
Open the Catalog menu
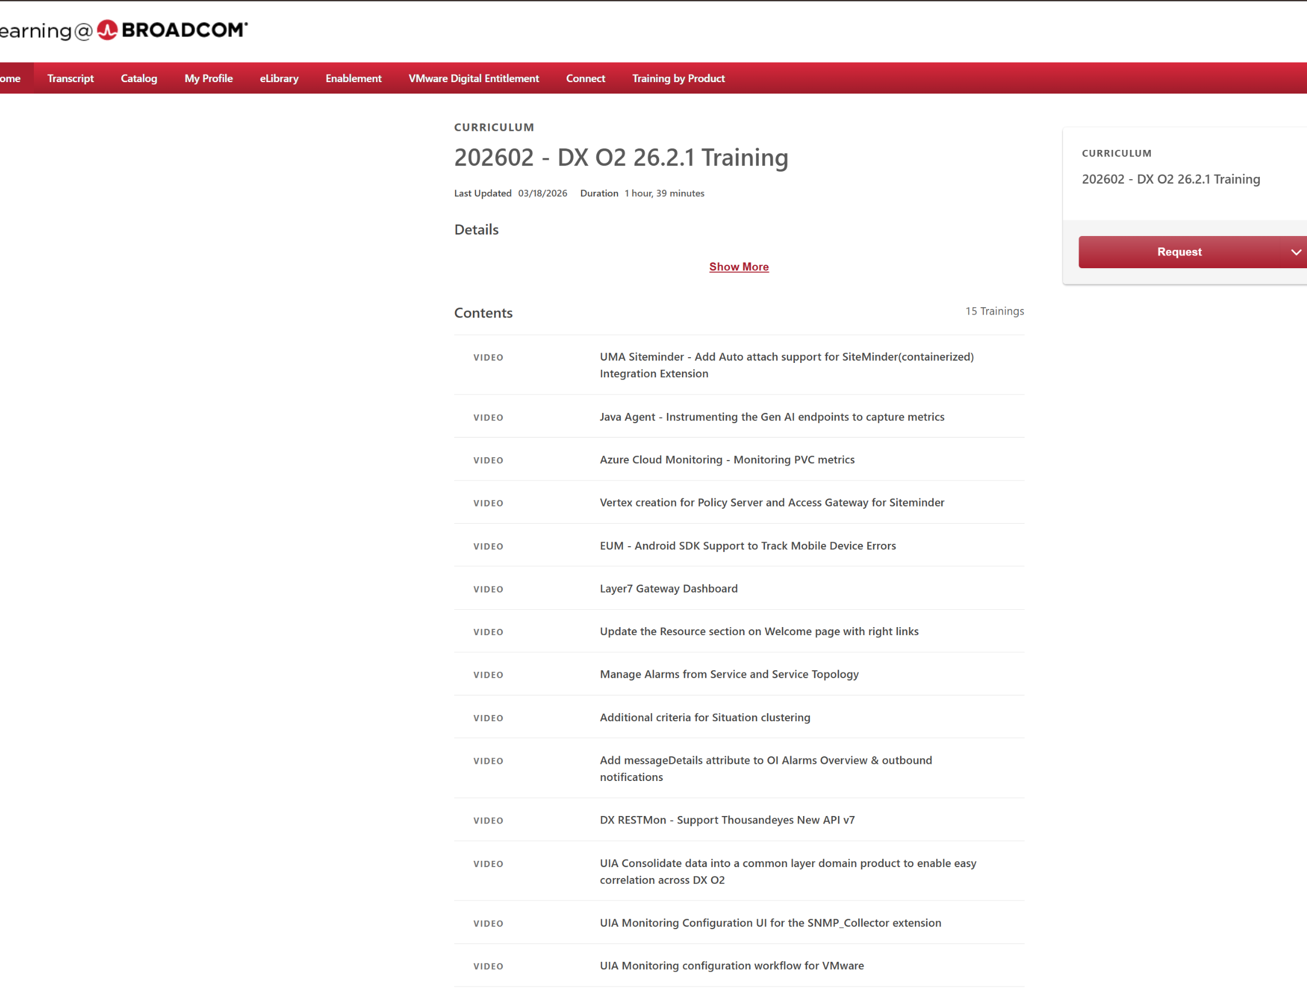coord(139,78)
